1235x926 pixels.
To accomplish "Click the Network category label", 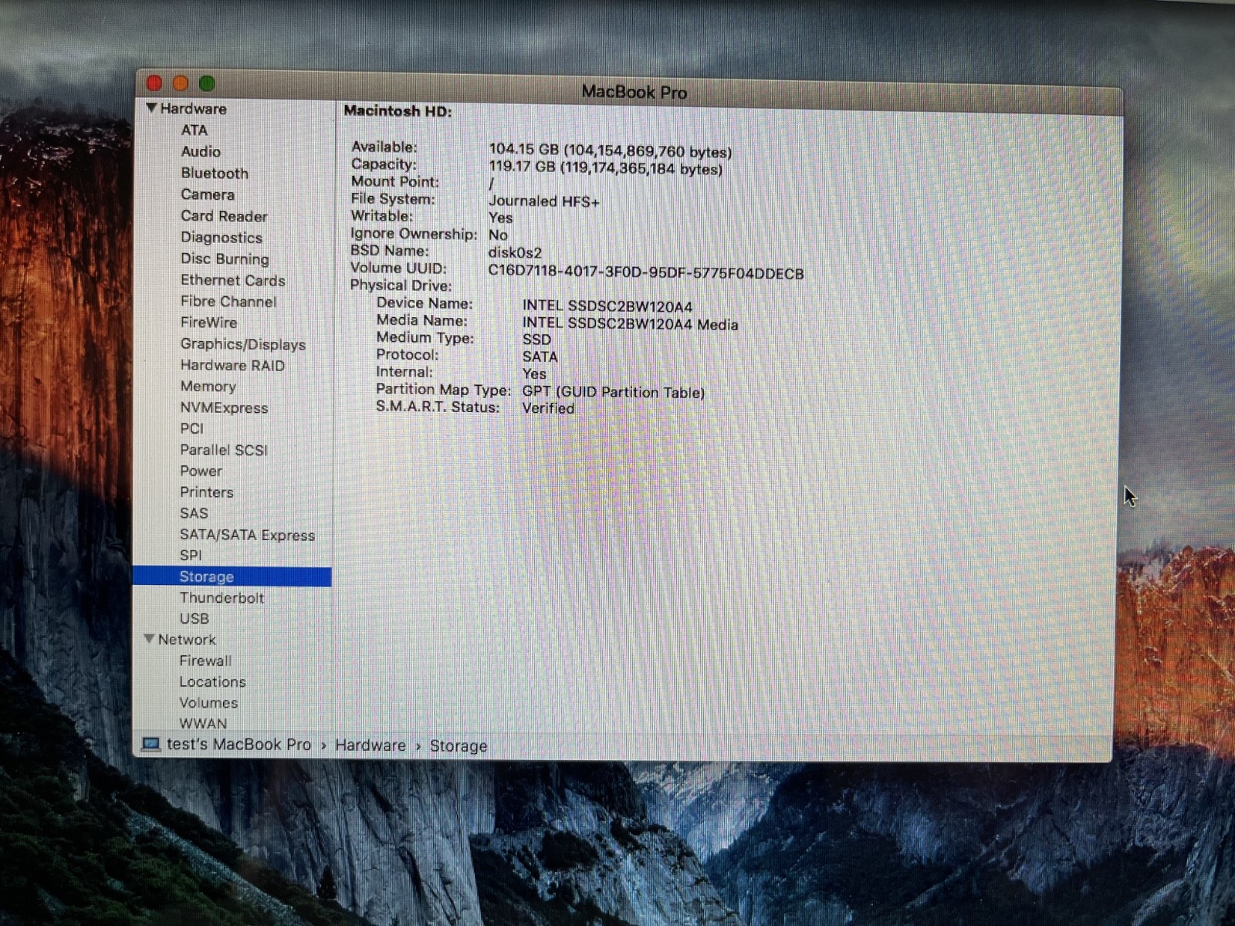I will [187, 639].
